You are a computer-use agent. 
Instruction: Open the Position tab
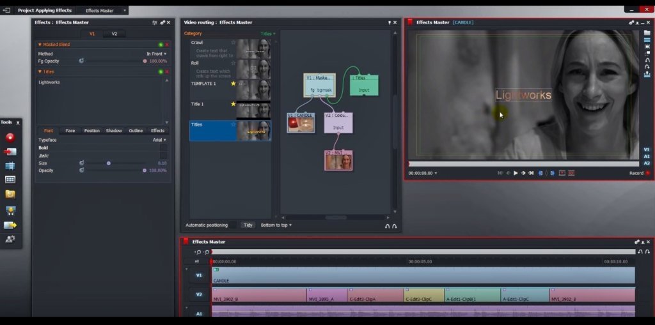tap(92, 131)
